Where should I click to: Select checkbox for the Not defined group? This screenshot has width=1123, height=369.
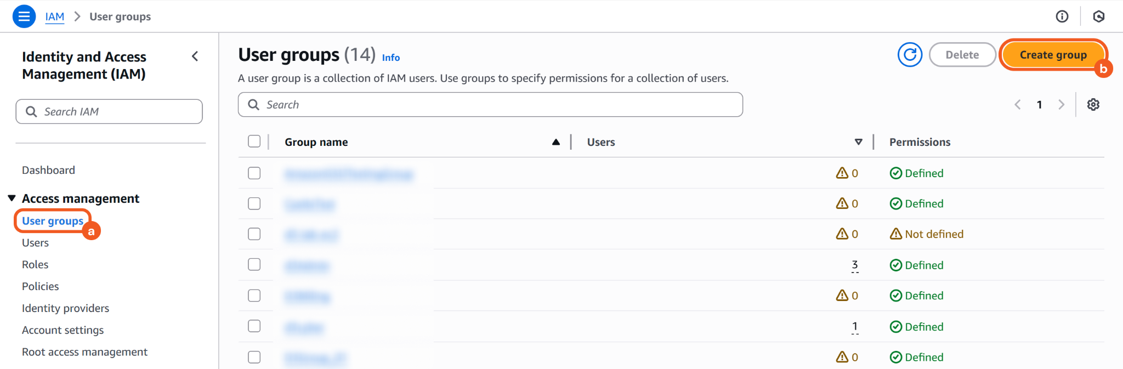[254, 234]
